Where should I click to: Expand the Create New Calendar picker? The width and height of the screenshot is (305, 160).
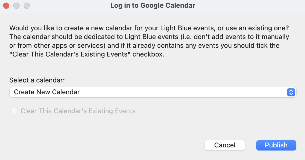pos(153,92)
